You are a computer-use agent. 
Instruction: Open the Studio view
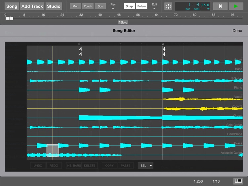[54, 6]
